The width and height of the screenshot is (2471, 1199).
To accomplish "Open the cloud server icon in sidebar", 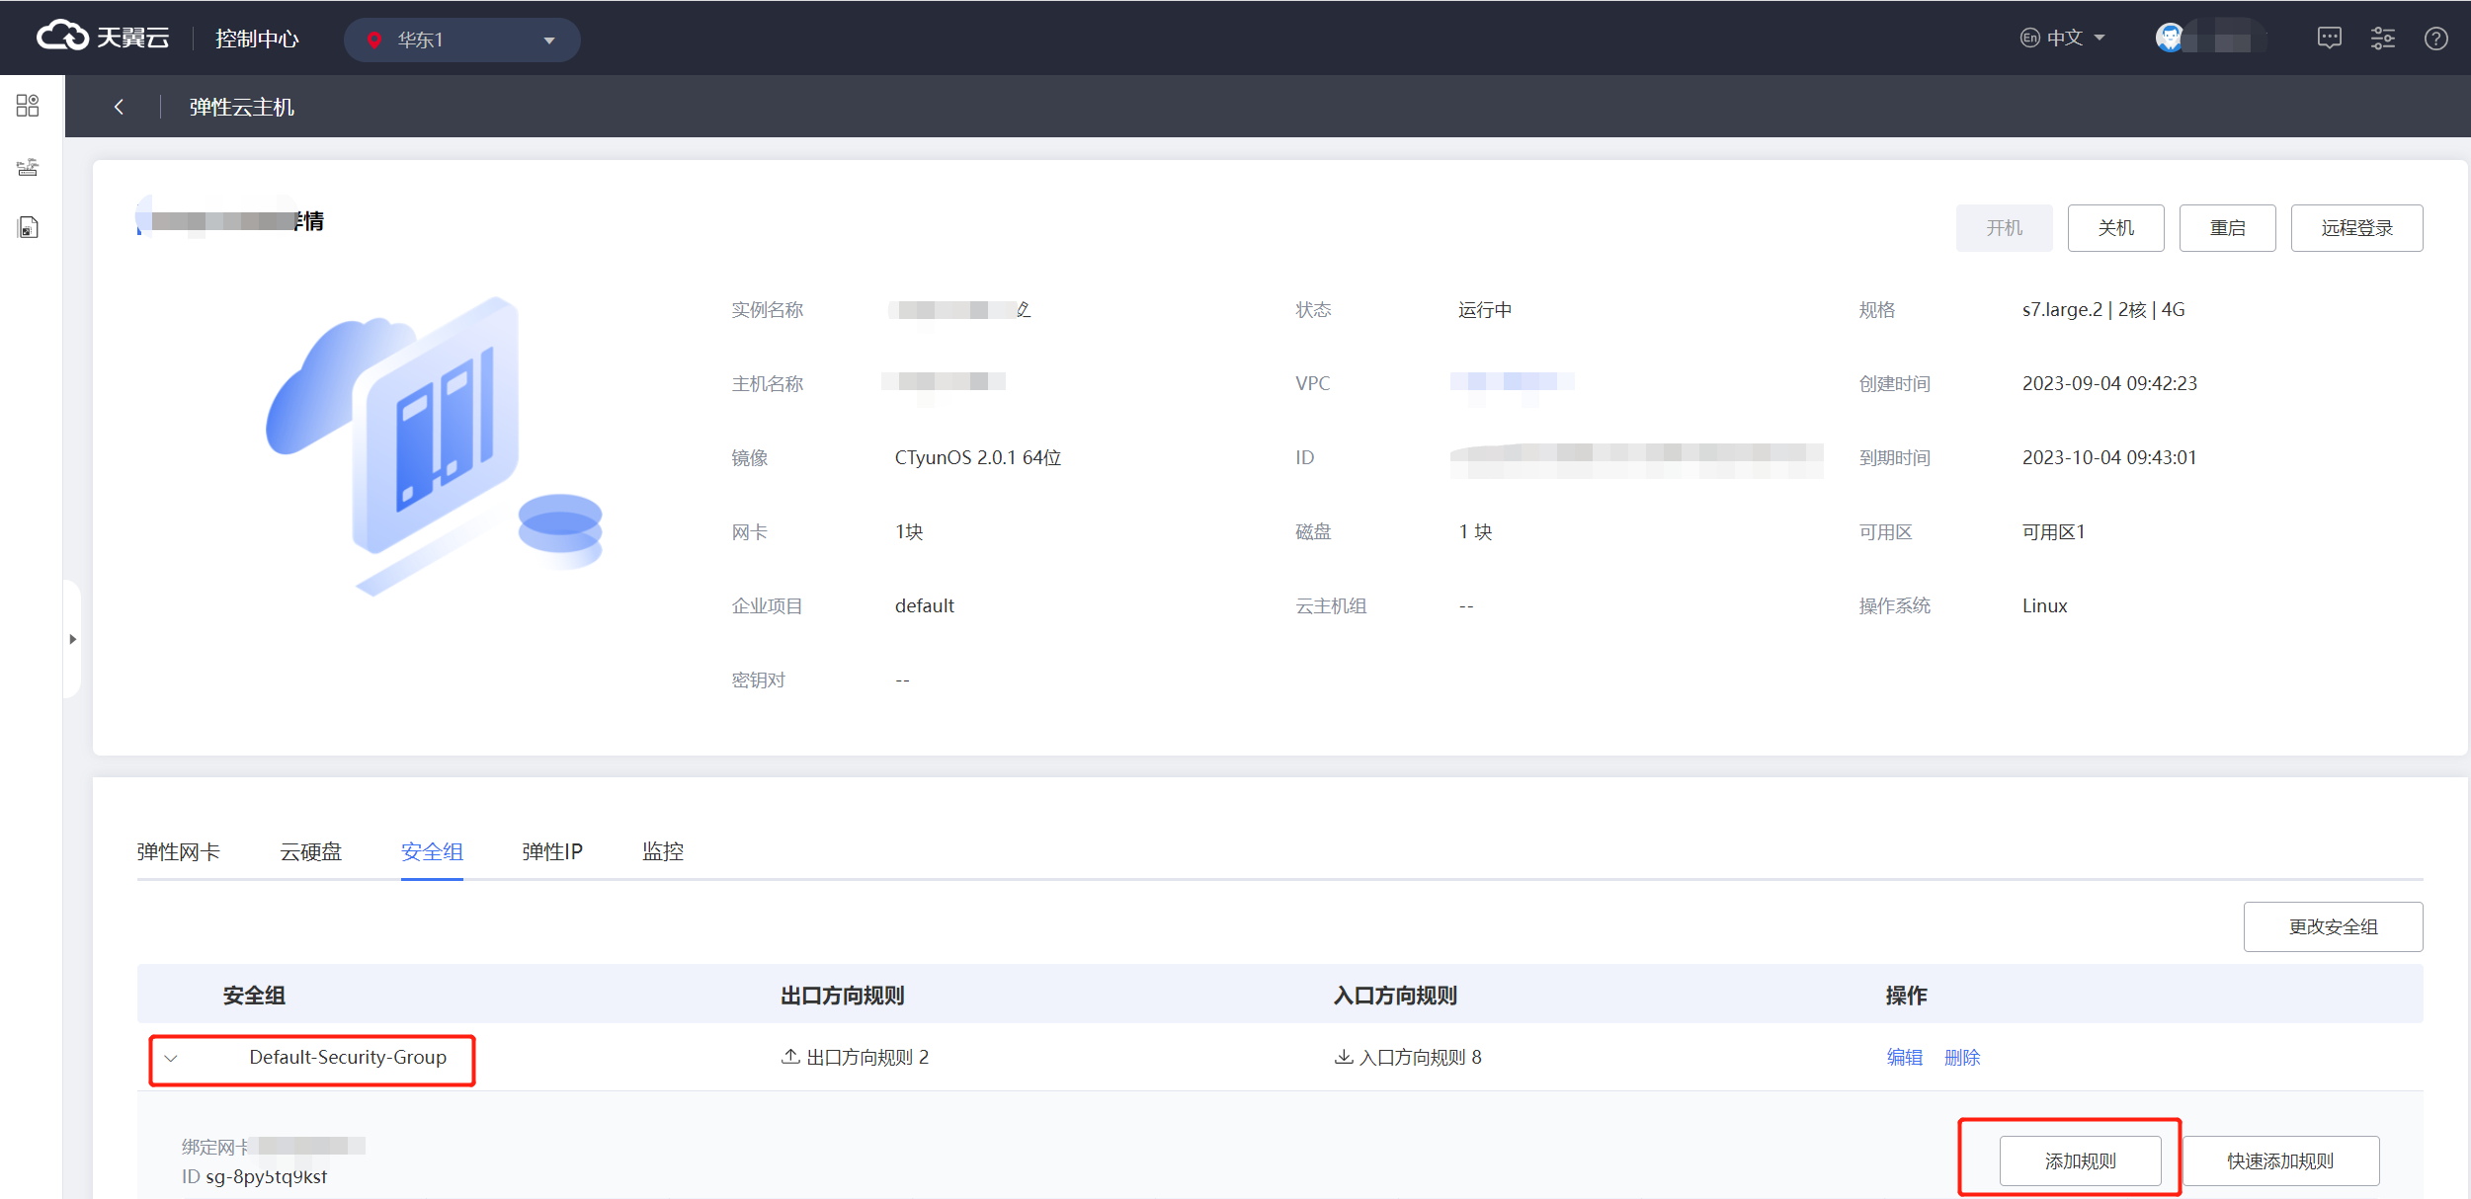I will (x=28, y=167).
